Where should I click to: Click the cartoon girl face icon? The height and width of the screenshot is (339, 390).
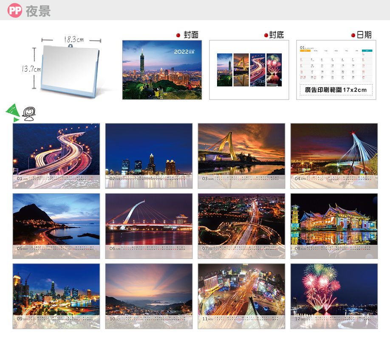click(29, 113)
